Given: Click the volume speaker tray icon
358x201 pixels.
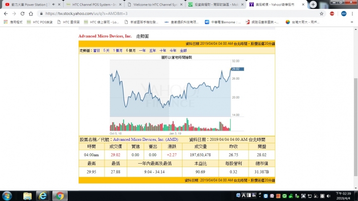Looking at the screenshot, I should coord(329,196).
